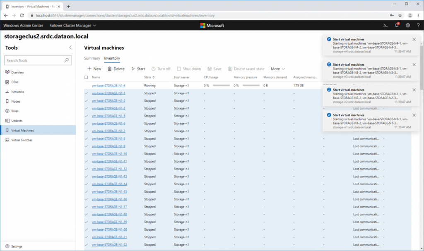Bookmark page with star icon

(400, 15)
